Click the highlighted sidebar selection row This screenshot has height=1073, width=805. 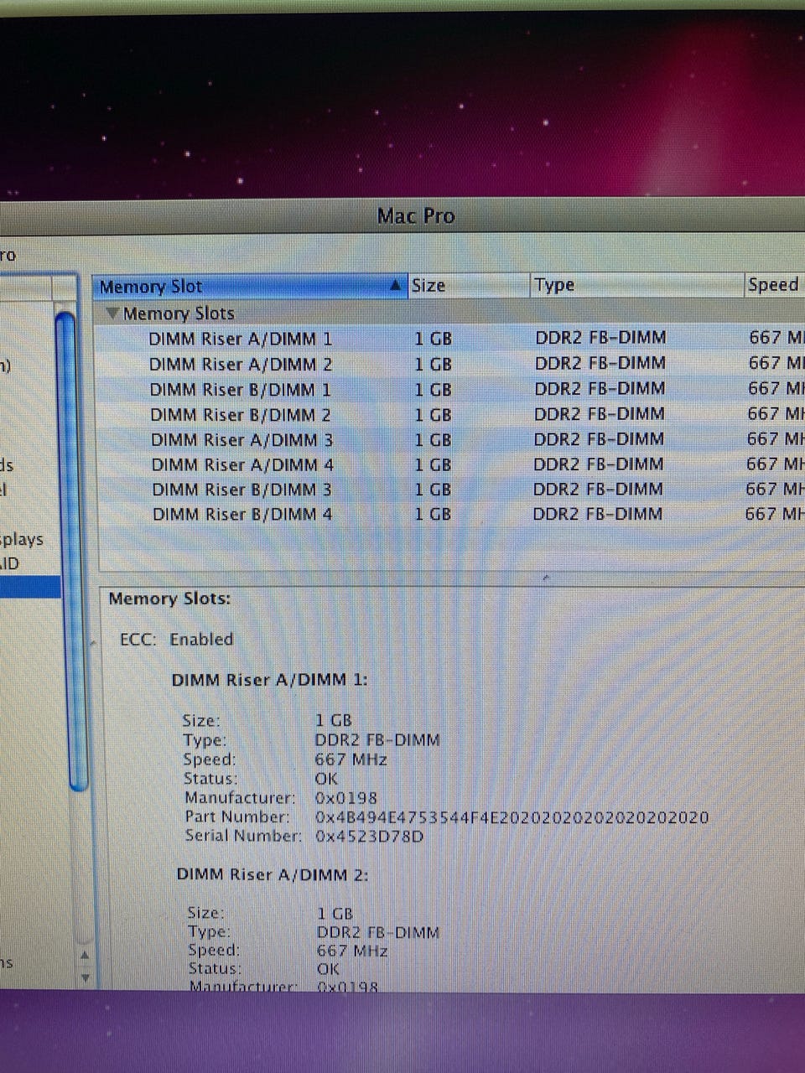pyautogui.click(x=30, y=587)
